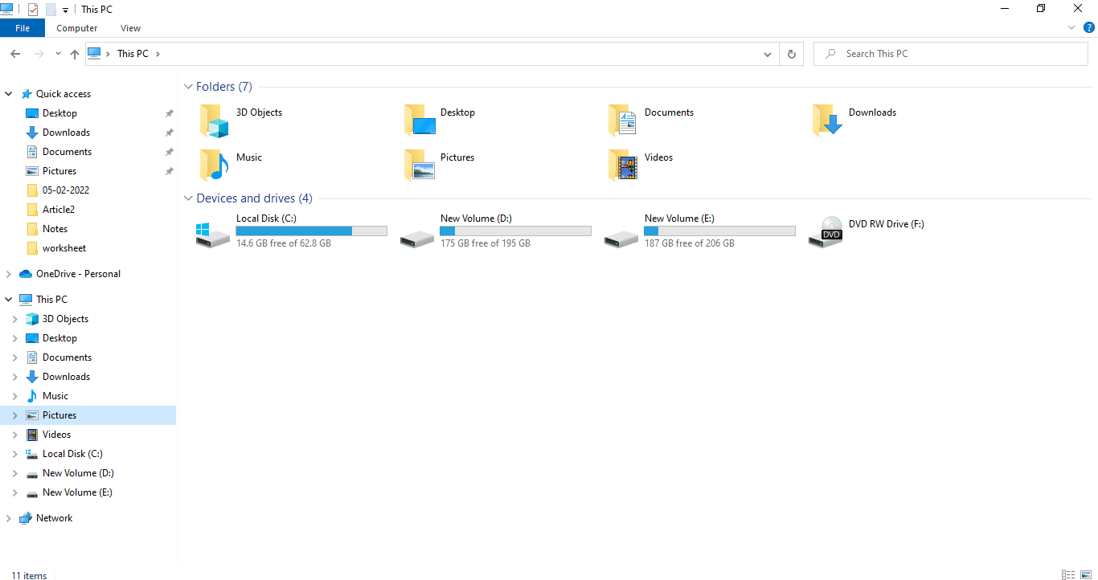
Task: Open the recent locations dropdown arrow
Action: click(x=57, y=54)
